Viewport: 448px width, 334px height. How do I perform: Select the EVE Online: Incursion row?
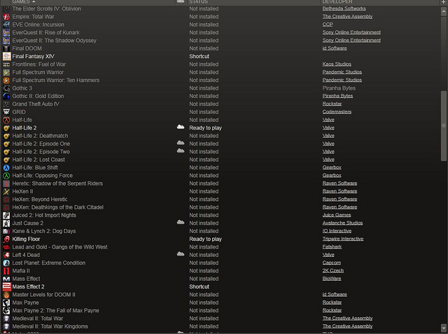220,25
